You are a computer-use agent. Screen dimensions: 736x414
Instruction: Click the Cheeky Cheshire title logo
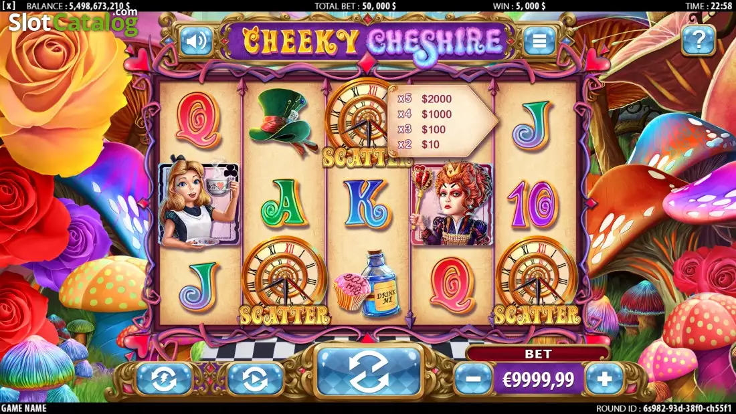[x=372, y=41]
